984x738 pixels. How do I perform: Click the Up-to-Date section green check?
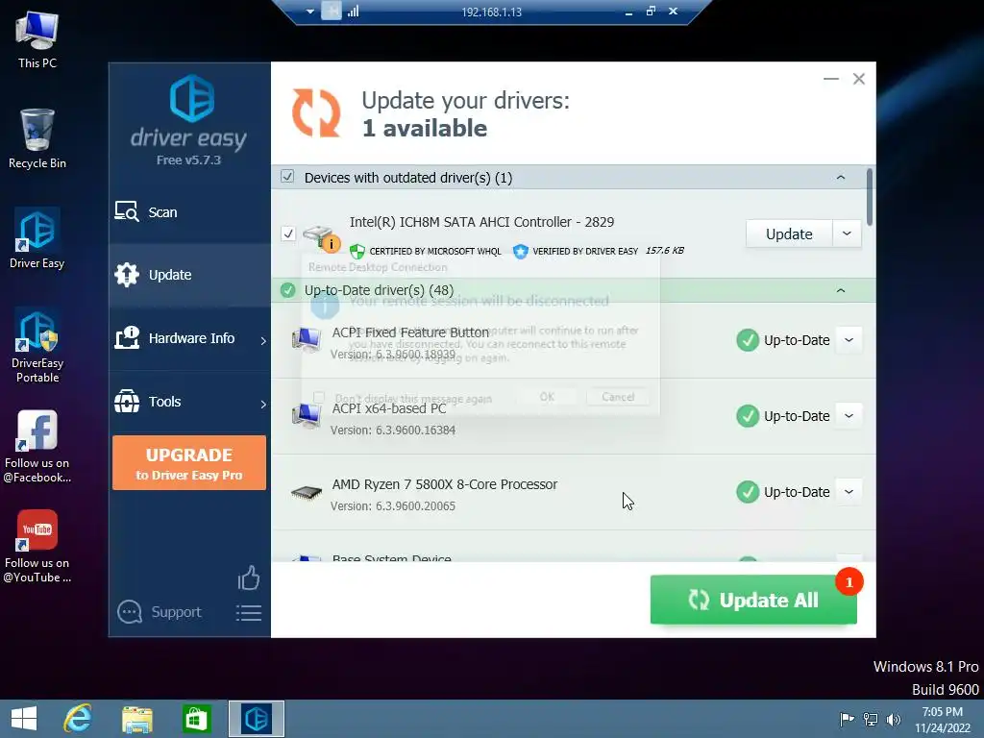(288, 290)
